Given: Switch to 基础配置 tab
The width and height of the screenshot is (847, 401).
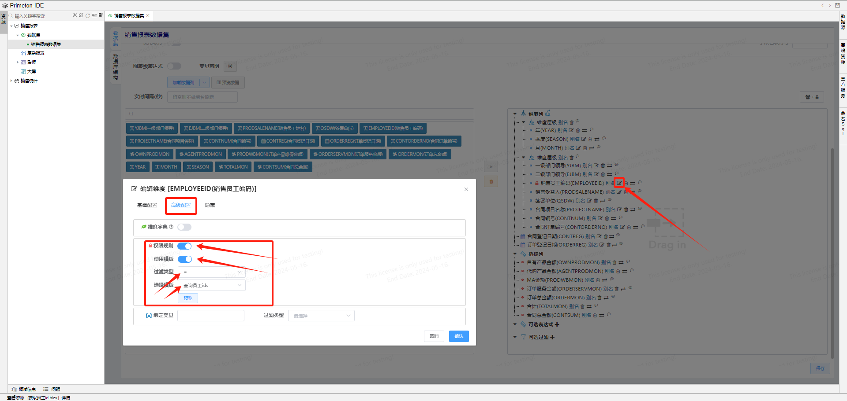Looking at the screenshot, I should point(147,205).
